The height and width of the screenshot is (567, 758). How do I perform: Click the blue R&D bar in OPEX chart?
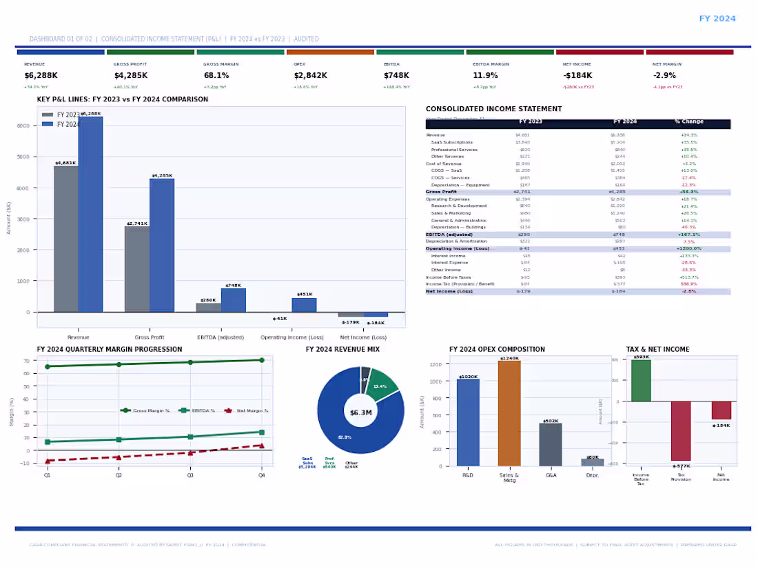(468, 423)
